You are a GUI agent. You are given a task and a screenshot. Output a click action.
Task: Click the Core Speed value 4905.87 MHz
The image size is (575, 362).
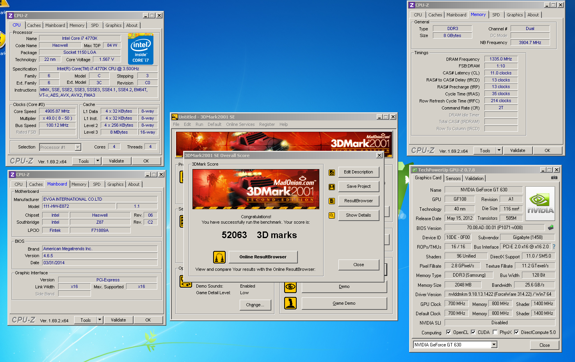point(57,111)
